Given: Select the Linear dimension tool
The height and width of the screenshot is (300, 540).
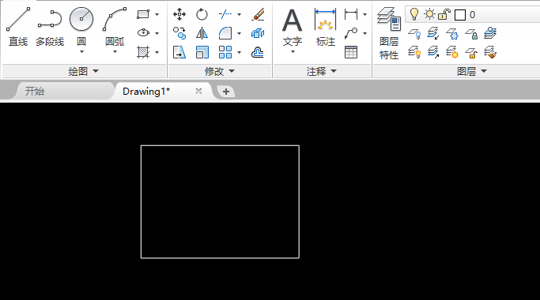Looking at the screenshot, I should (351, 14).
